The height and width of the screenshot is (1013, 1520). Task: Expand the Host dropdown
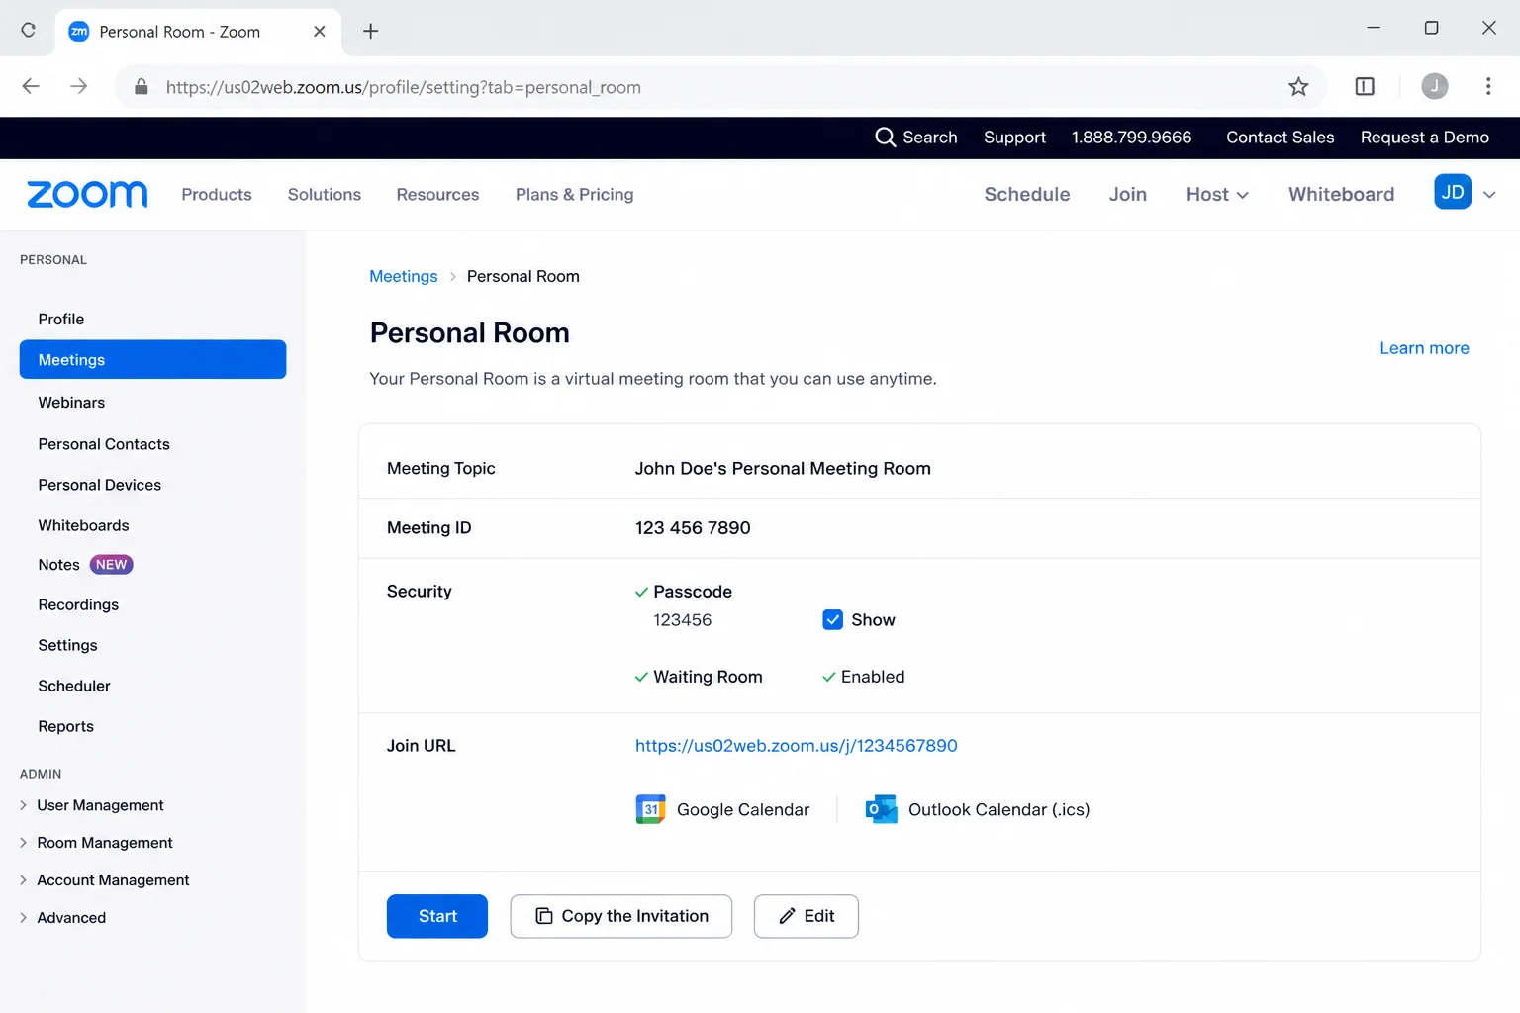(1217, 195)
